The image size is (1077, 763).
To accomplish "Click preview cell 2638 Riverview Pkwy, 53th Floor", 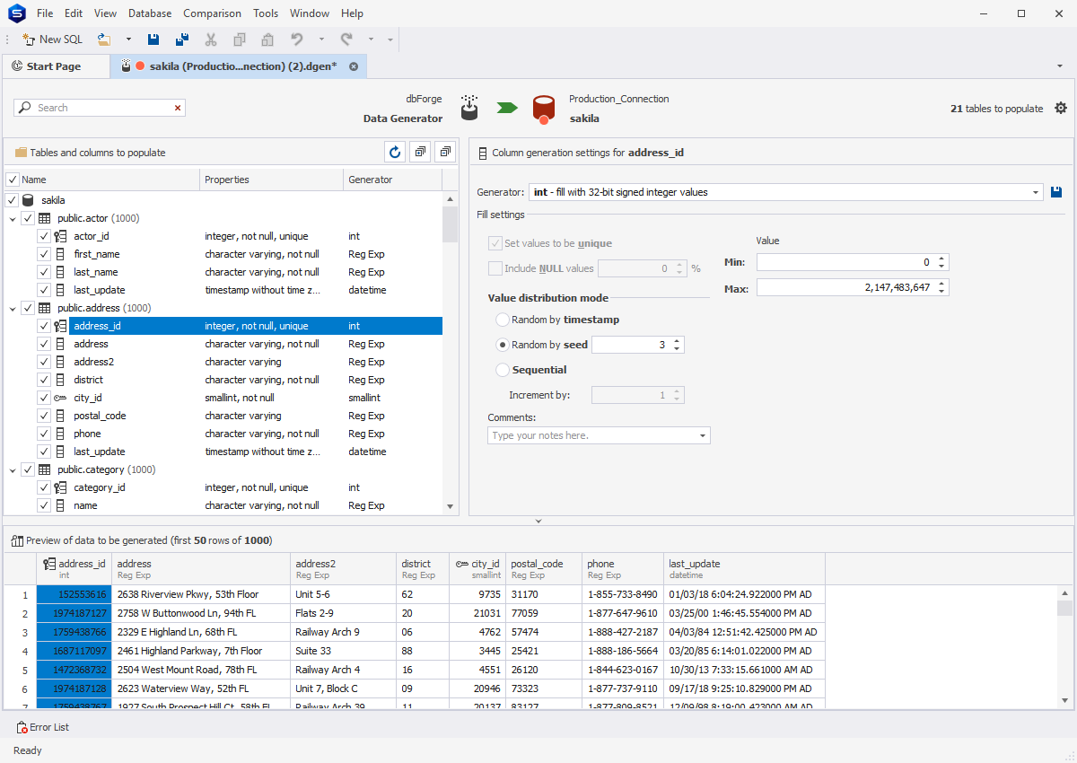I will tap(203, 594).
